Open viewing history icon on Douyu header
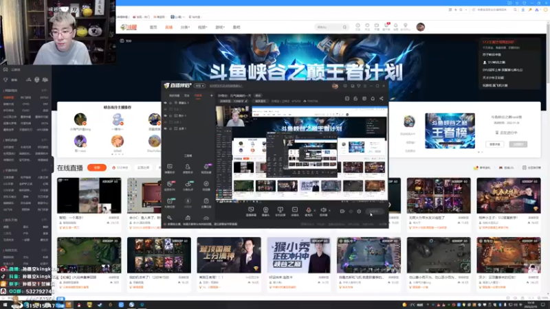The height and width of the screenshot is (309, 550). [357, 27]
